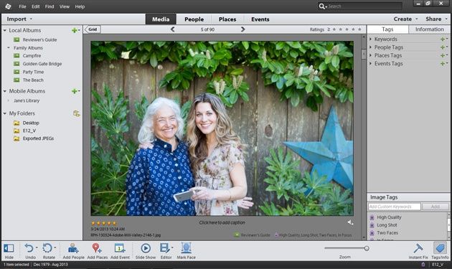Click the Undo icon
This screenshot has width=452, height=269.
(x=29, y=248)
